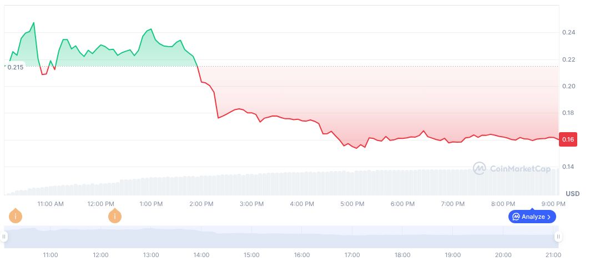
Task: Open the info marker near 12:00 PM
Action: [x=115, y=215]
